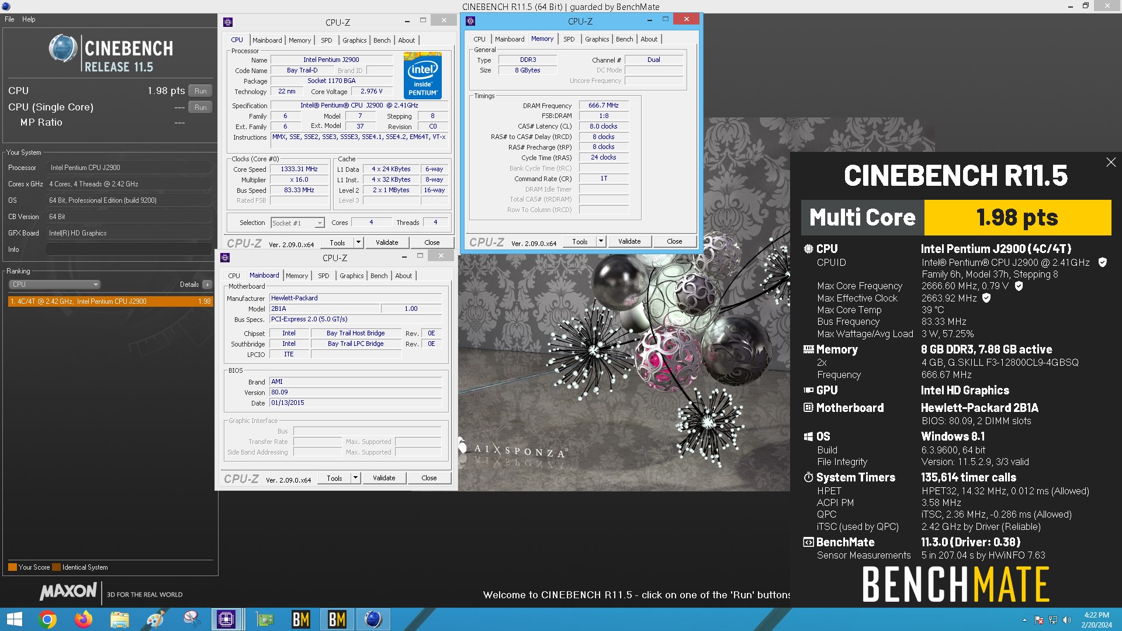
Task: Open the second BenchMate taskbar icon
Action: [337, 619]
